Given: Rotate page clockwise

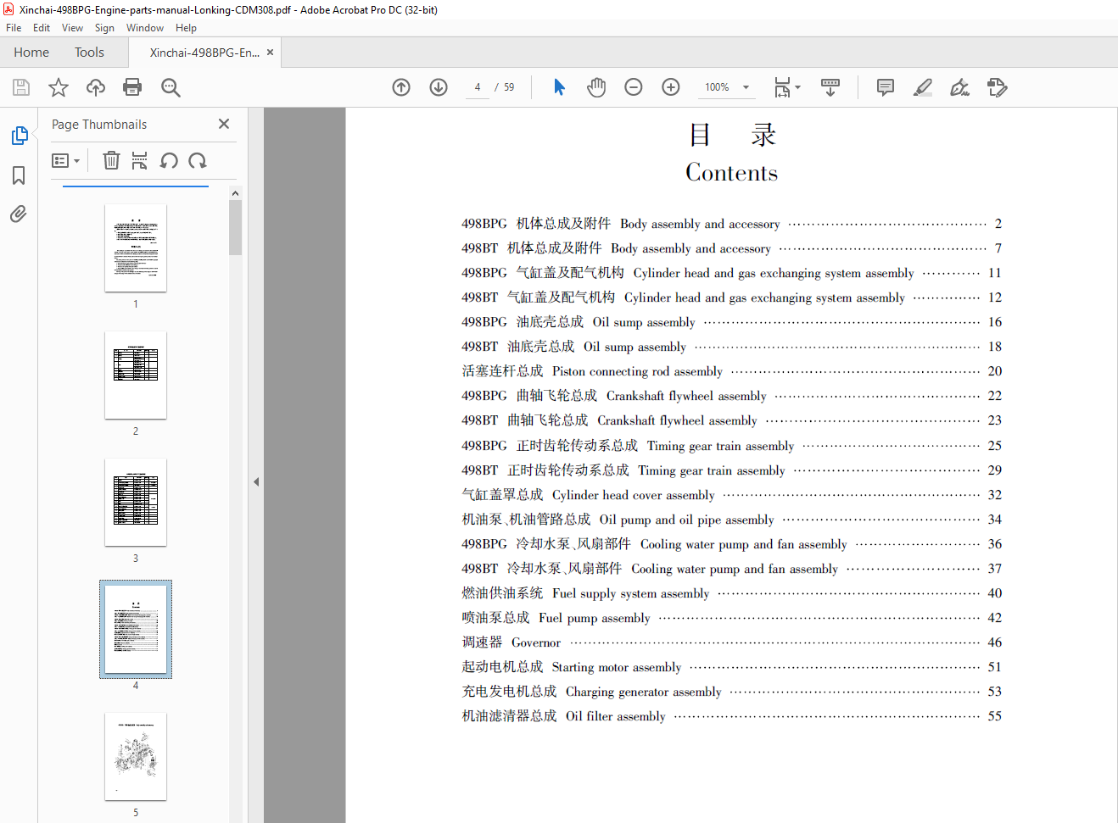Looking at the screenshot, I should (198, 160).
